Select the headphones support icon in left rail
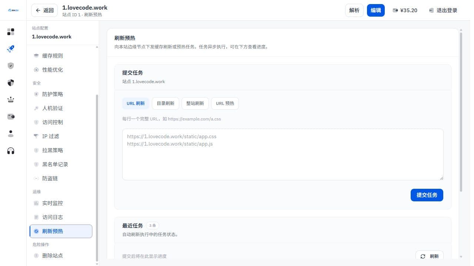The height and width of the screenshot is (266, 474). (11, 151)
